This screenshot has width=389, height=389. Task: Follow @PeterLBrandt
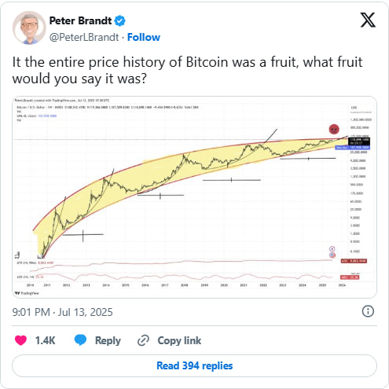[x=144, y=37]
